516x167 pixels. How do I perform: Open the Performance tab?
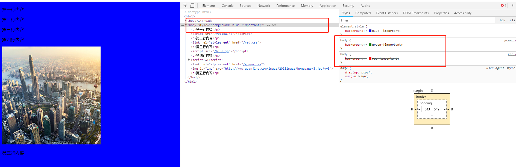[286, 6]
